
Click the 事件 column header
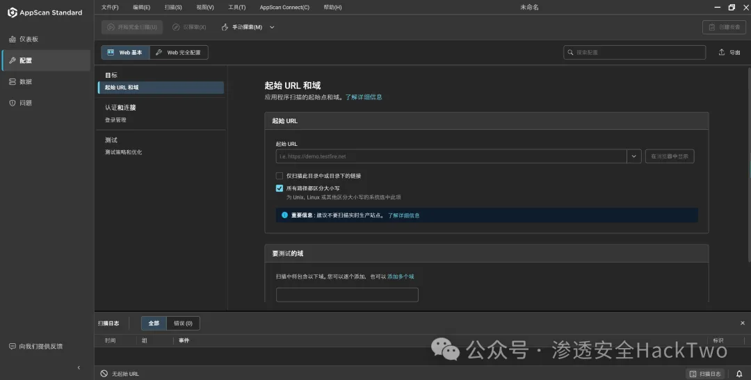pyautogui.click(x=184, y=340)
